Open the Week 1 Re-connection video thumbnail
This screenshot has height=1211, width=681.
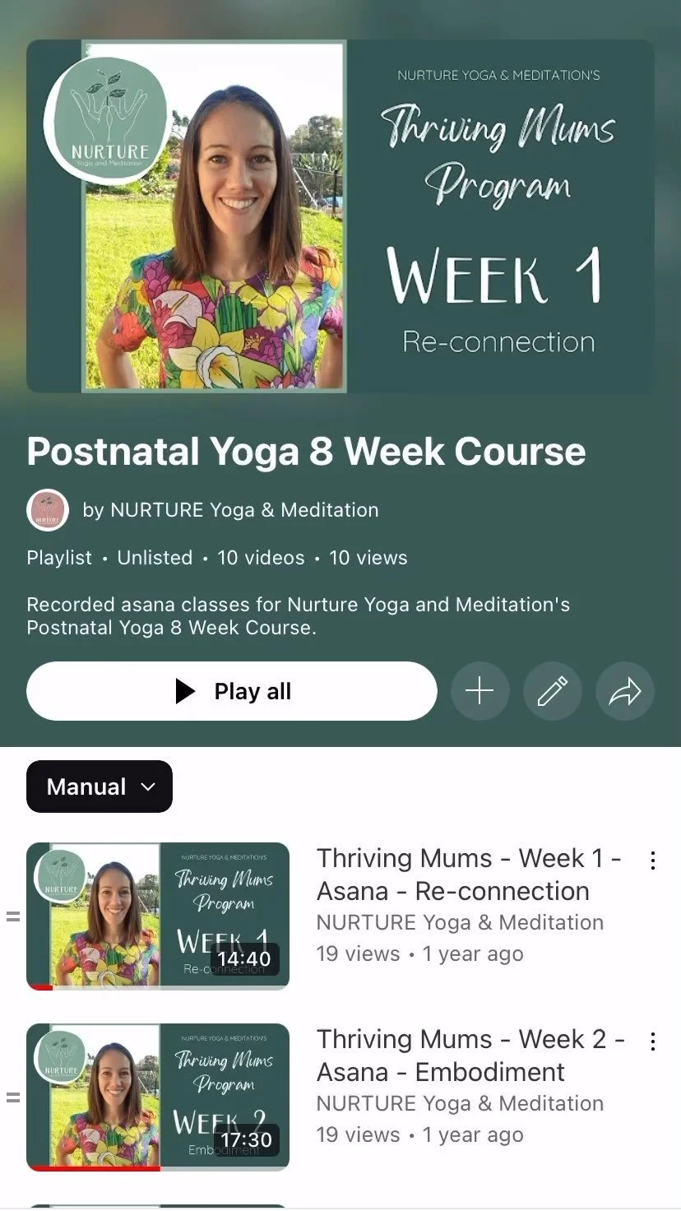click(x=158, y=916)
